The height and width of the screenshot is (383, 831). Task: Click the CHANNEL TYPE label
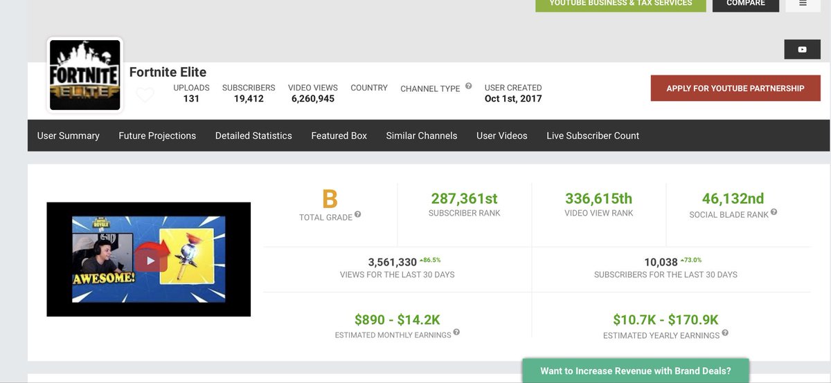(x=430, y=89)
